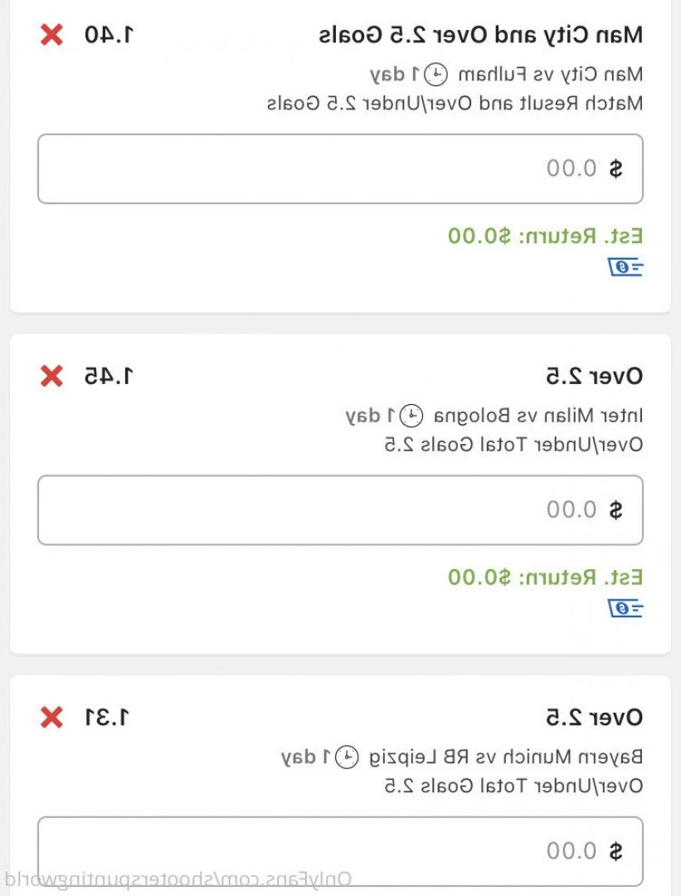Viewport: 681px width, 896px height.
Task: Click the OnlyFans shooterspuntingworld watermark link
Action: 178,879
